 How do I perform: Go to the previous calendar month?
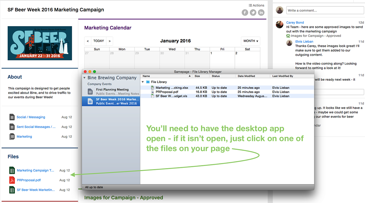click(x=88, y=41)
